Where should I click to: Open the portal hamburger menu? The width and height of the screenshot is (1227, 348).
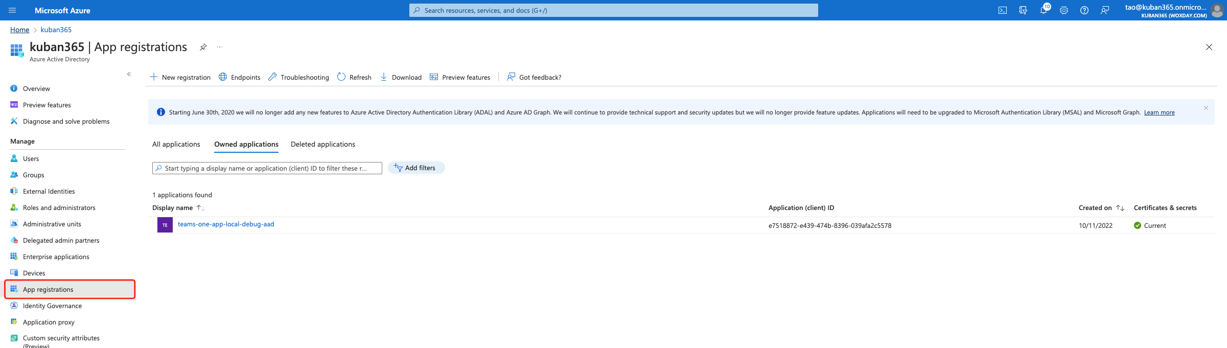12,10
